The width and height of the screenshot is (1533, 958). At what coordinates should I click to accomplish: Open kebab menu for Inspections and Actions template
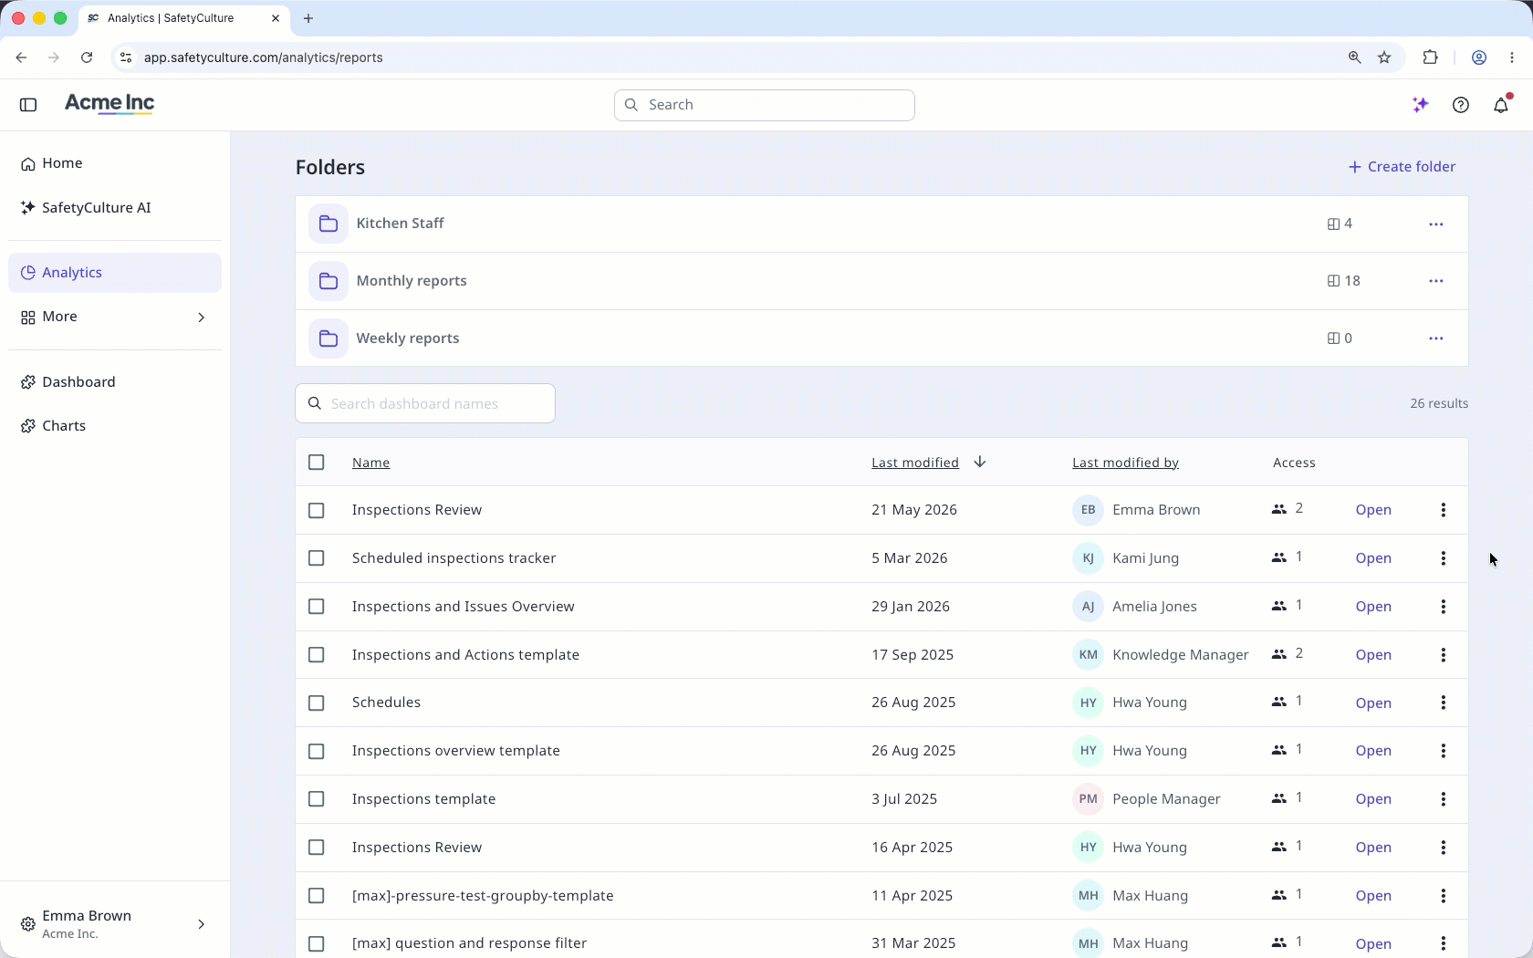pos(1444,655)
